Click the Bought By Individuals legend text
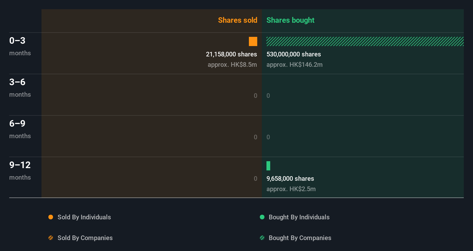 [x=299, y=217]
